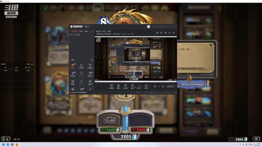Click the 1600 disenchant dust value
262x147 pixels.
110,130
